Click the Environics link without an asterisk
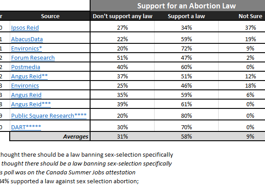Screen dimensions: 265x185 click(x=25, y=85)
